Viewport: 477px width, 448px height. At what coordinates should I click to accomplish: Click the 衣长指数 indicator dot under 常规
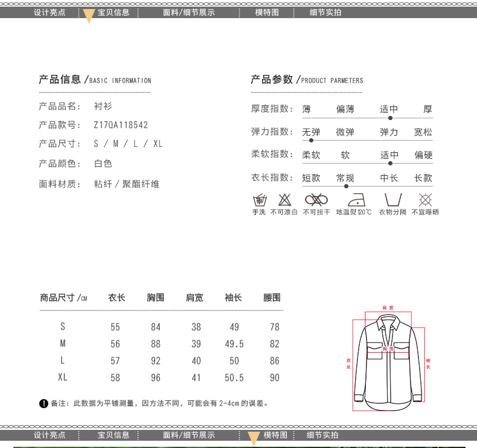[x=346, y=187]
